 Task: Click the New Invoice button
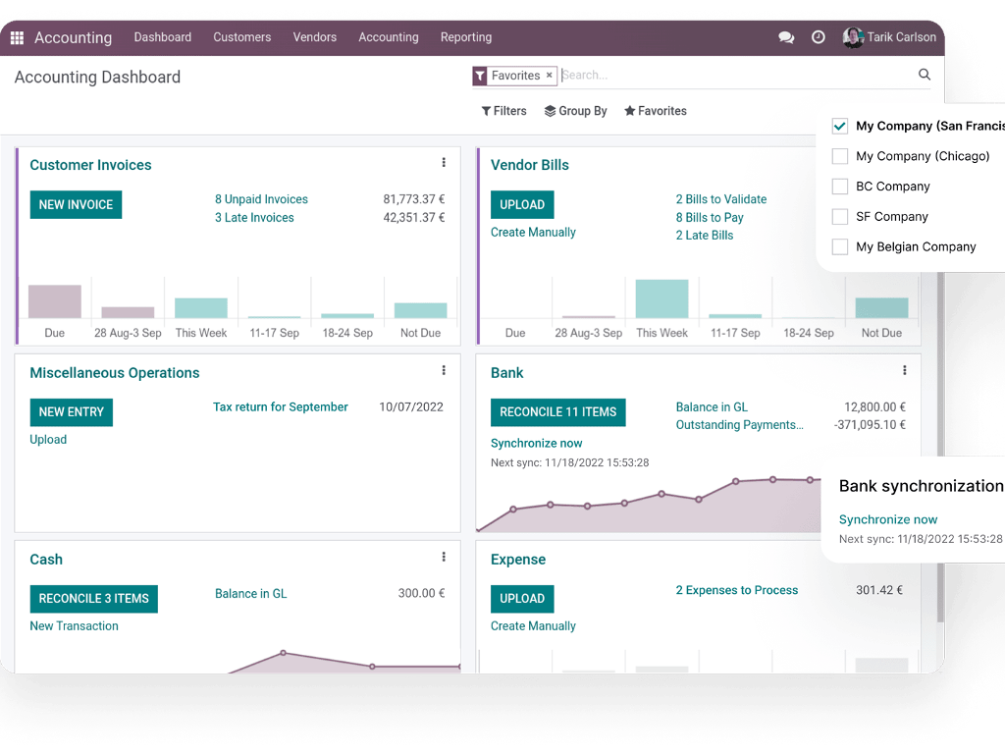click(x=76, y=204)
